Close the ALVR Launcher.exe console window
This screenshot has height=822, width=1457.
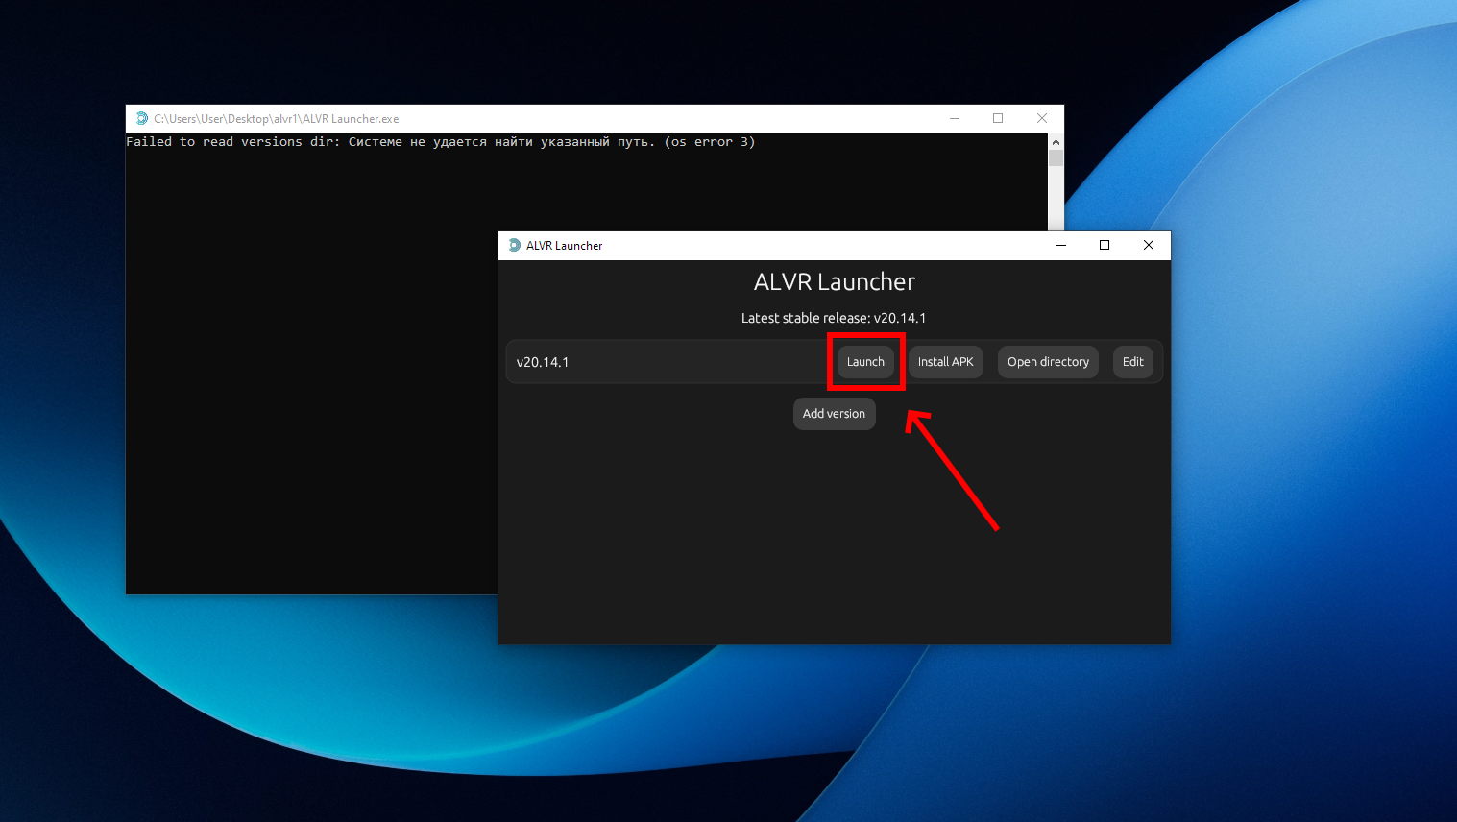click(1042, 119)
